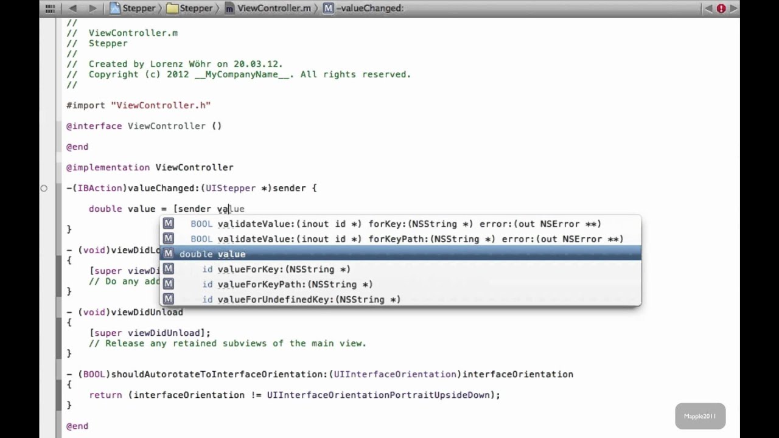The image size is (779, 438).
Task: Pick the valueForKey: completion
Action: click(400, 269)
